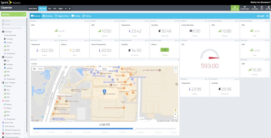
Task: Click the time slider handle at 4:58 PM
Action: 134,128
